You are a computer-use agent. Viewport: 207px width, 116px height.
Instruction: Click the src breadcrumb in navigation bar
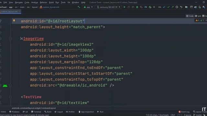16,7
